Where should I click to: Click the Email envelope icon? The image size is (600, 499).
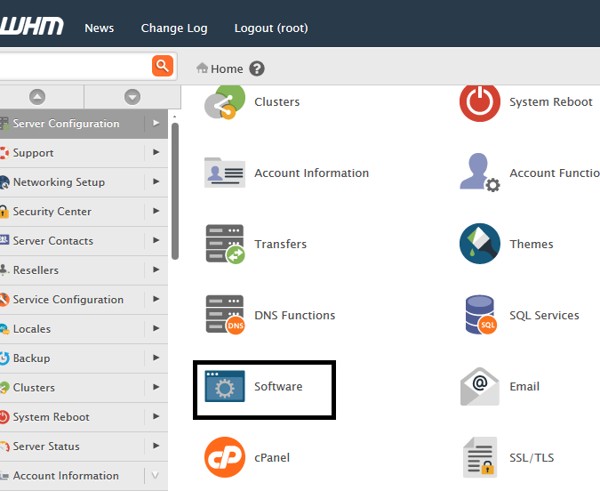pos(480,386)
